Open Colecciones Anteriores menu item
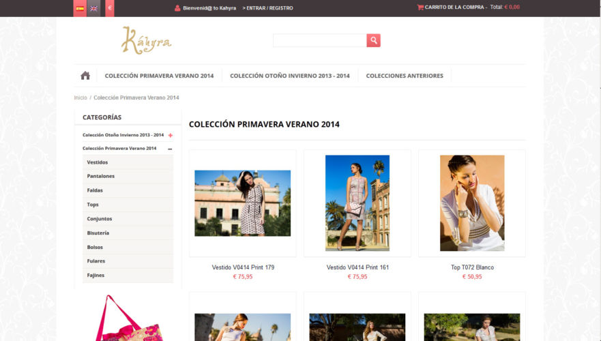 pyautogui.click(x=405, y=76)
